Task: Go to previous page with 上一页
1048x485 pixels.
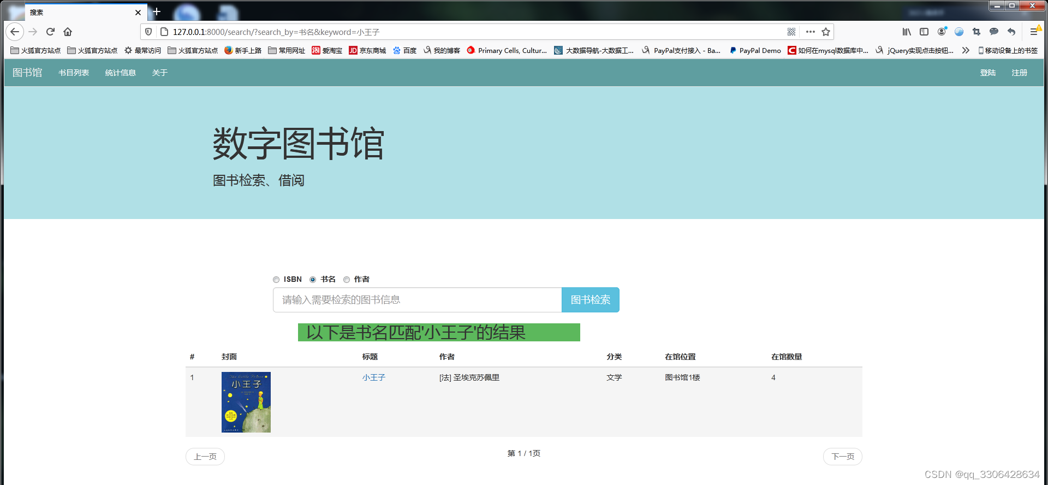Action: tap(205, 457)
